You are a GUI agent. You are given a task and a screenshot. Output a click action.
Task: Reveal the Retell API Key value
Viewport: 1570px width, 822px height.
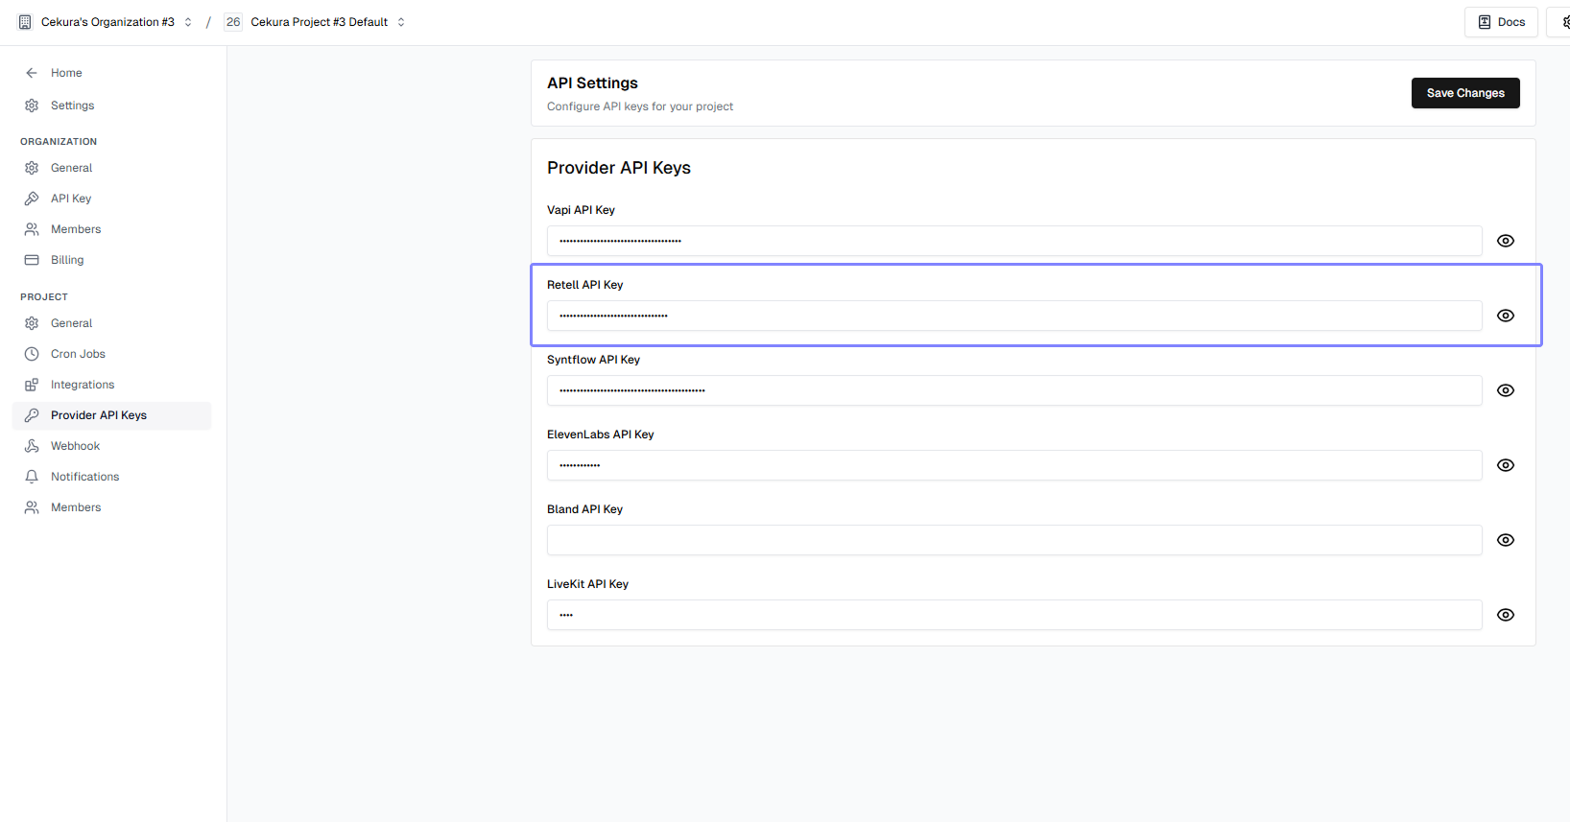(1506, 316)
